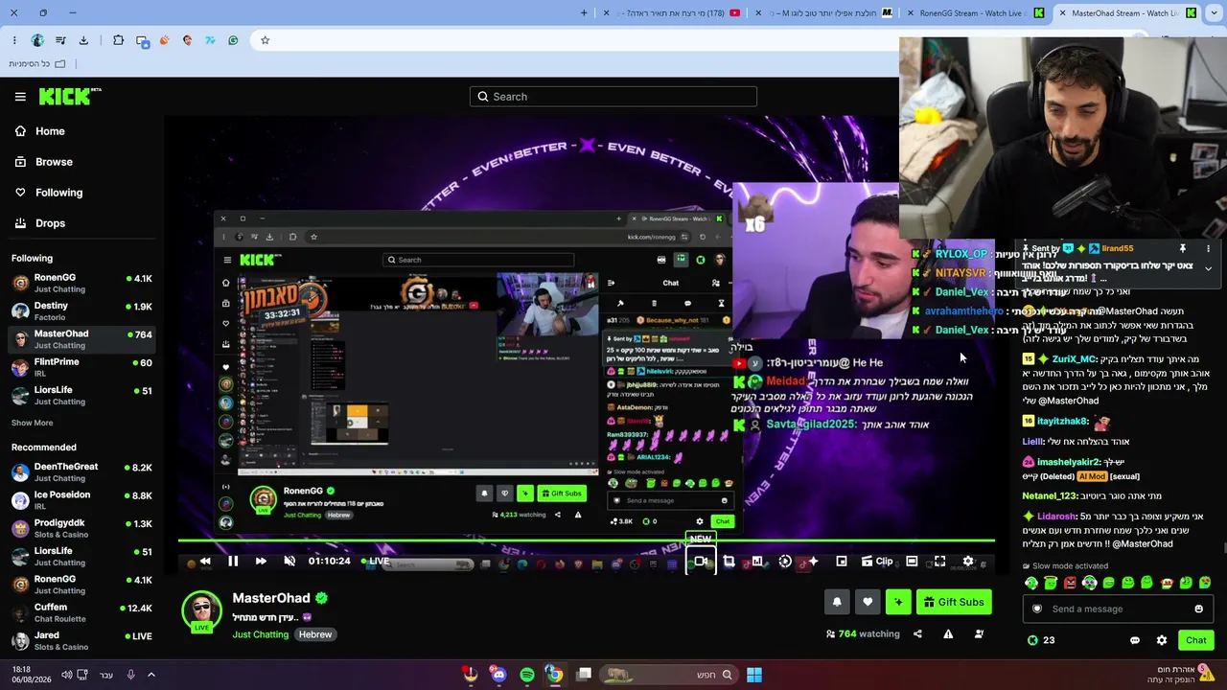
Task: Open the browser downloads icon
Action: (x=83, y=40)
